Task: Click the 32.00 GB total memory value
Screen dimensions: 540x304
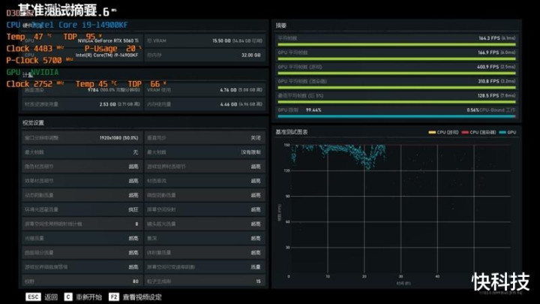Action: point(251,55)
